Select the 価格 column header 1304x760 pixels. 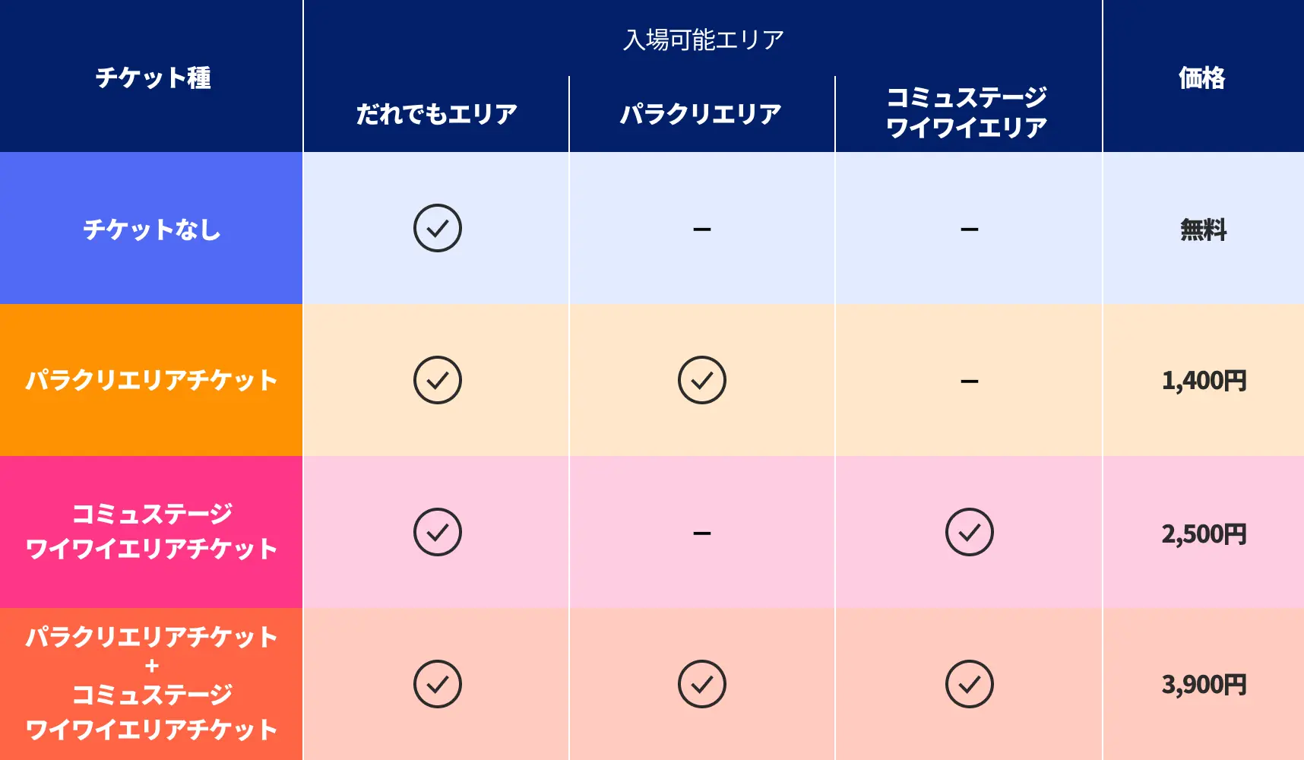(1202, 78)
